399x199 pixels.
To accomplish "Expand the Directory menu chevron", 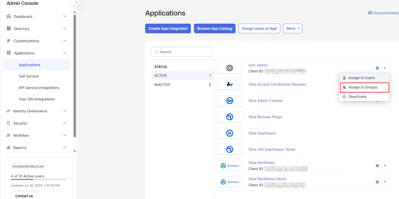I will coord(64,28).
